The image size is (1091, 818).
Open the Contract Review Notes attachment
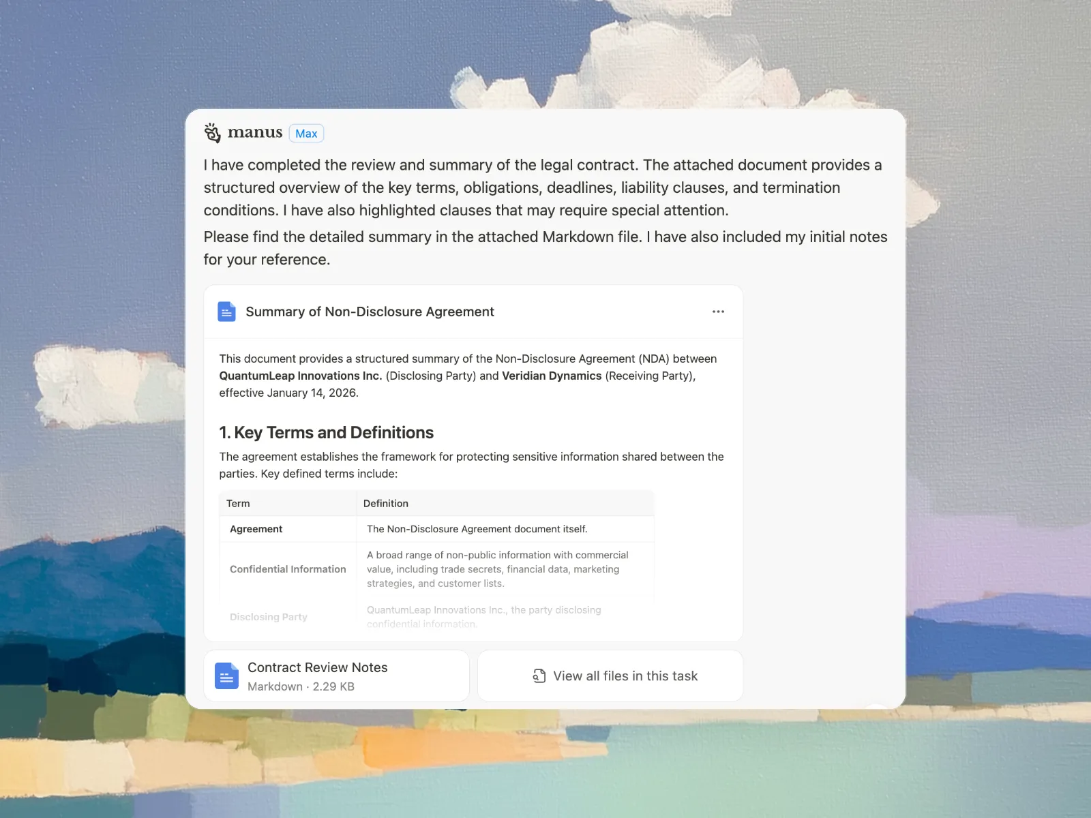pyautogui.click(x=317, y=667)
